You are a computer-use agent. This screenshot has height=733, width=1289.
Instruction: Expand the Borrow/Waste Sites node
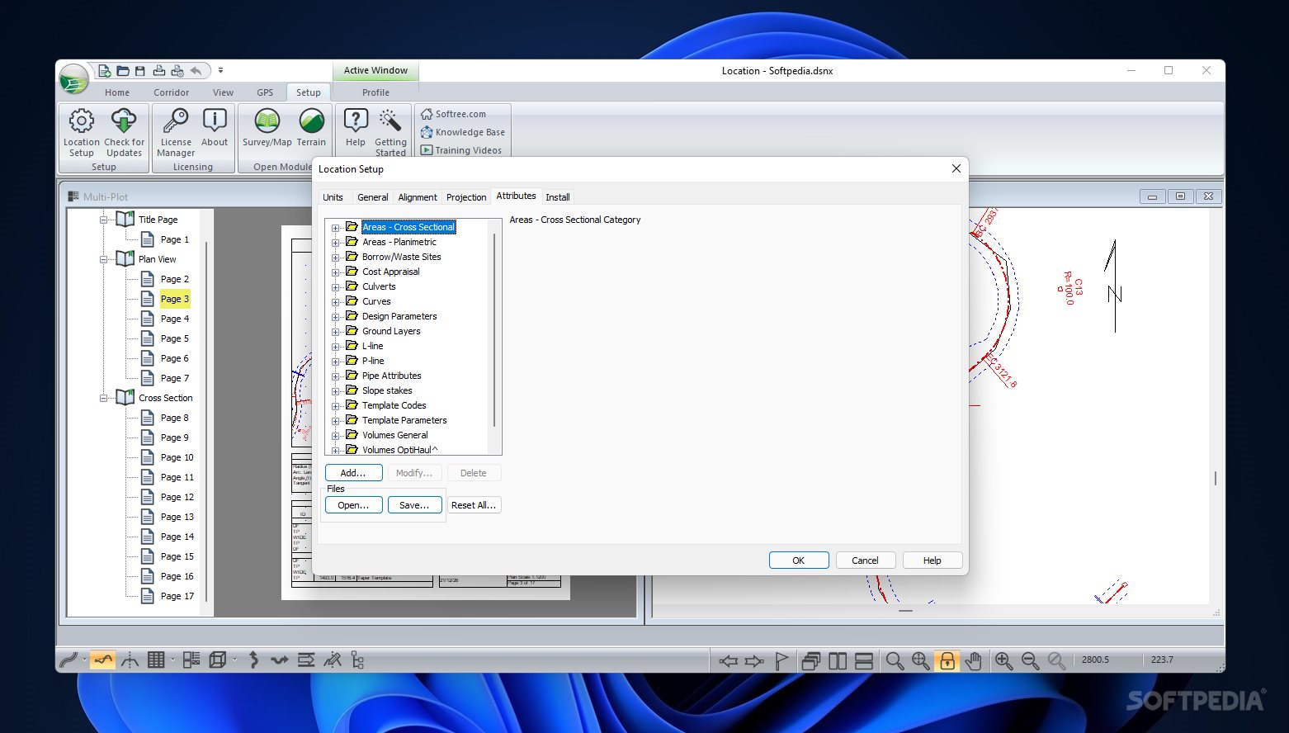tap(336, 258)
